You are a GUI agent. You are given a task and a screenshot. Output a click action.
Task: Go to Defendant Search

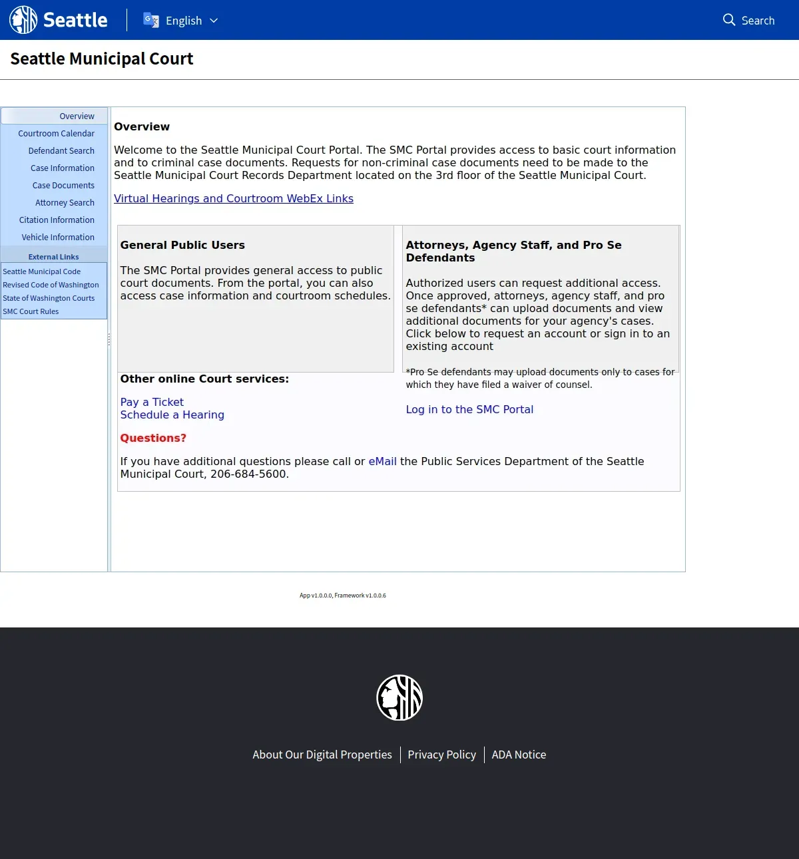click(61, 150)
